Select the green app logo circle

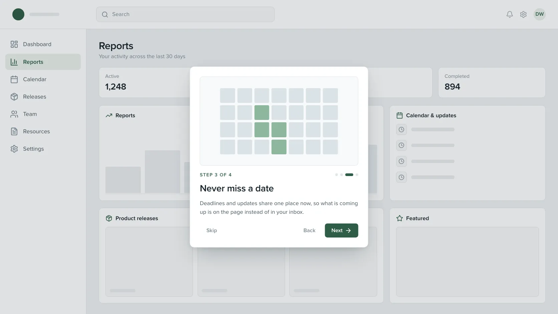pos(18,14)
